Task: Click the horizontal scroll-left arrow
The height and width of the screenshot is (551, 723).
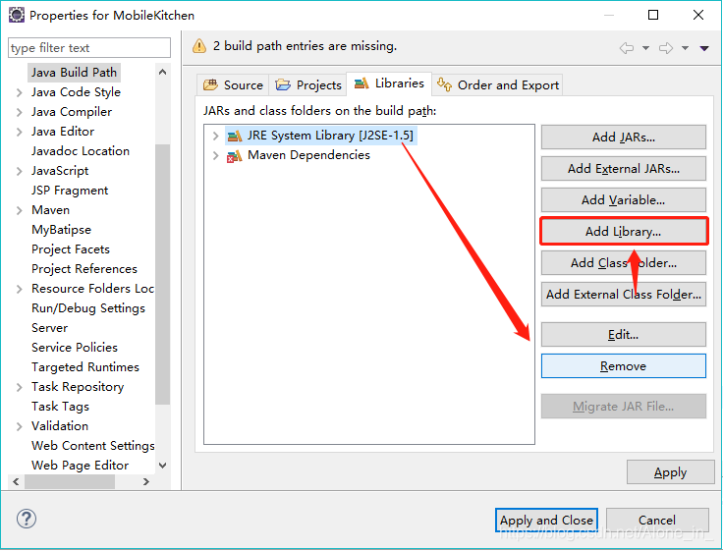Action: [x=16, y=482]
